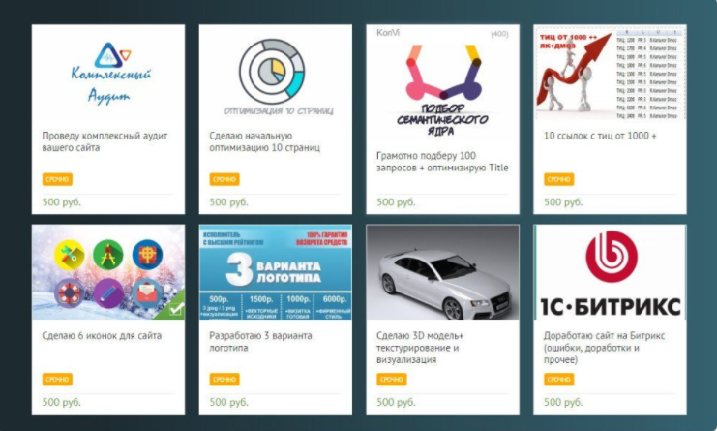Click the envelope mail icon in blue circle
717x431 pixels.
147,292
